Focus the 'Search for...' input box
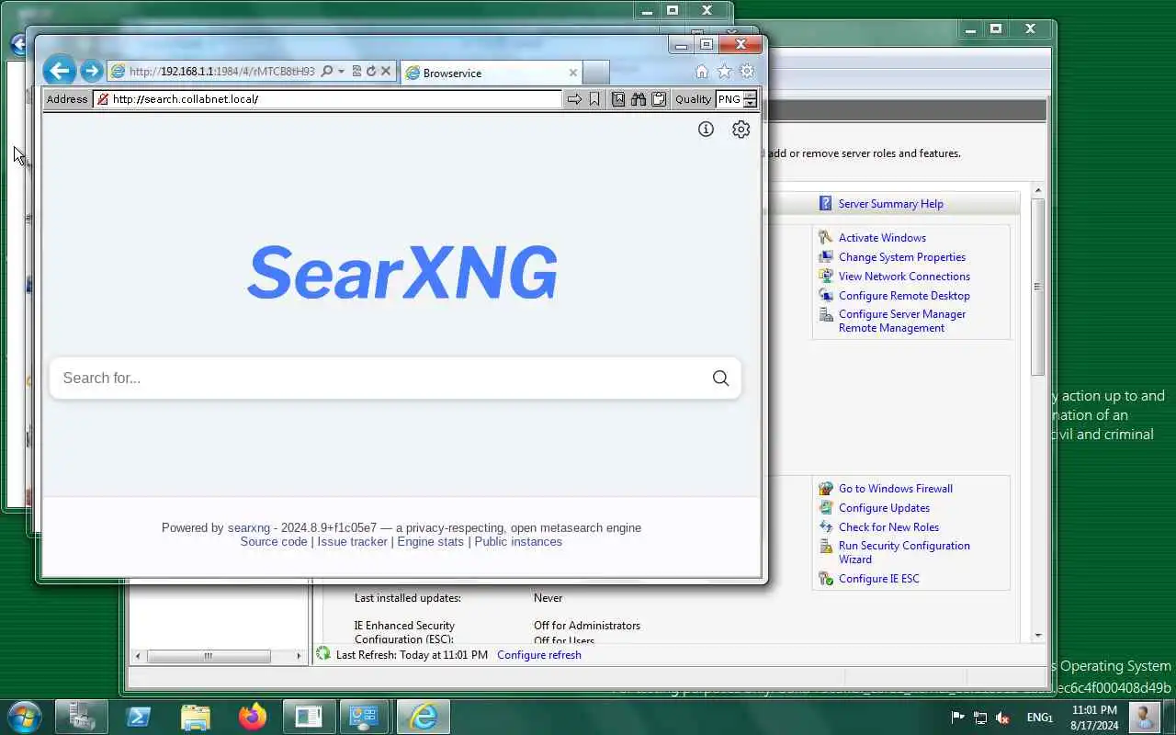 click(x=377, y=379)
